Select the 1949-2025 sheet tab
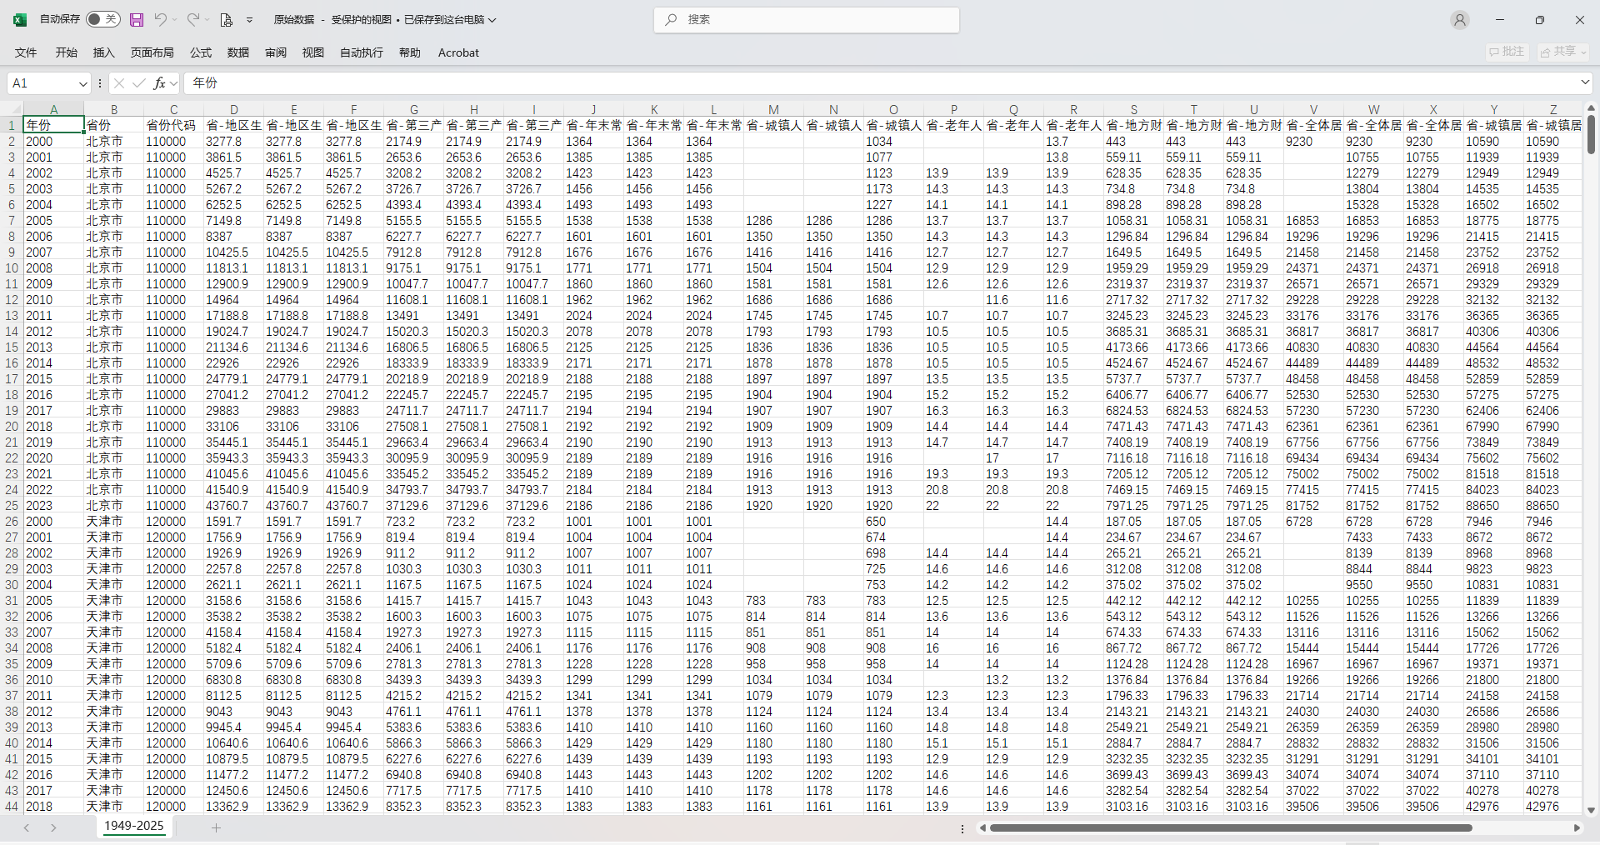This screenshot has height=845, width=1600. point(133,826)
